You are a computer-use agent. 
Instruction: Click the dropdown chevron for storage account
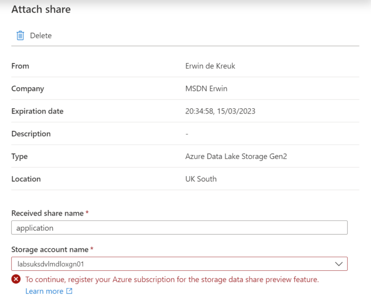click(339, 264)
